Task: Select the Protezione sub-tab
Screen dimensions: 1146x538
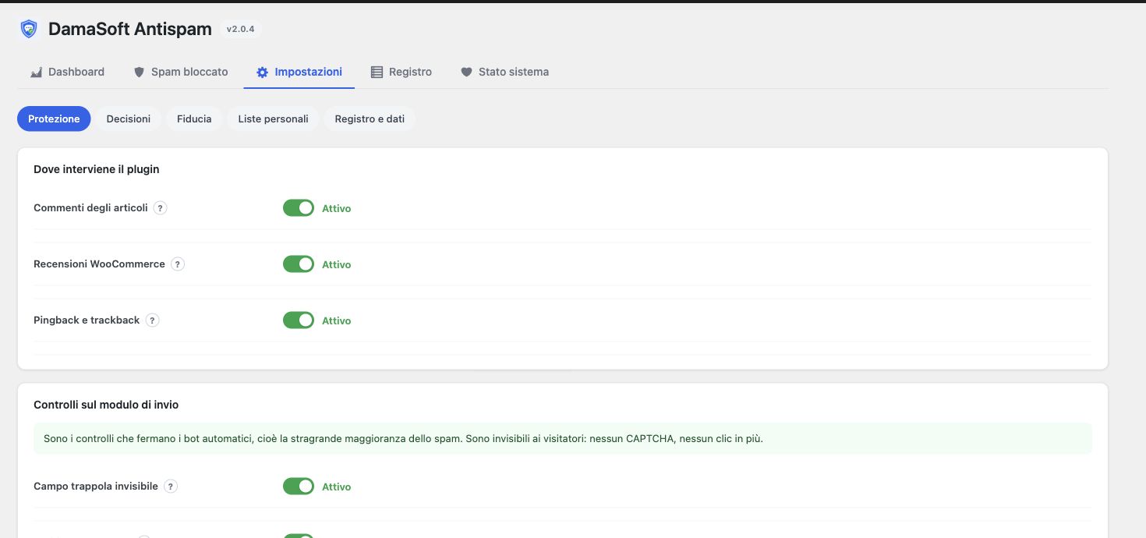Action: (54, 119)
